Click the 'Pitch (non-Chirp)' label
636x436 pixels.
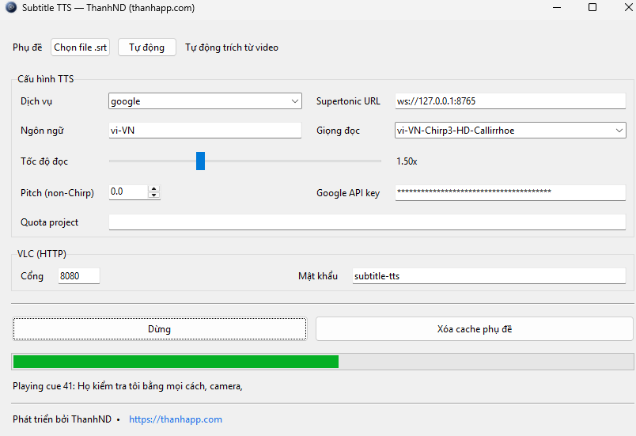tap(57, 192)
